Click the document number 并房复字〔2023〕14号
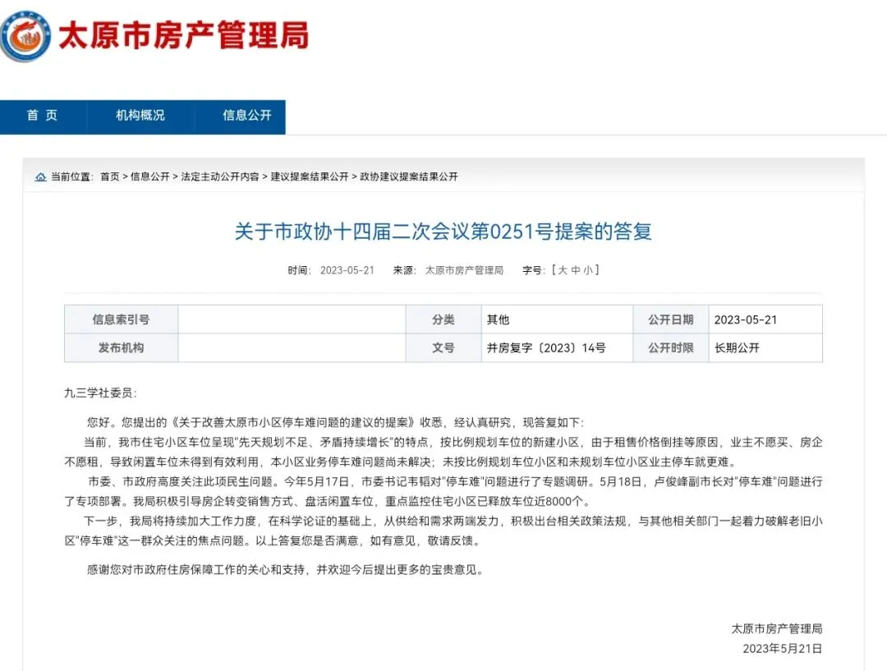Viewport: 887px width, 671px height. pos(546,348)
